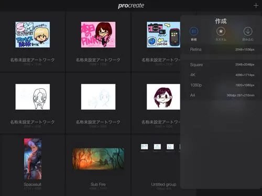Click the 300dpi 297×210mm value

[x=241, y=95]
